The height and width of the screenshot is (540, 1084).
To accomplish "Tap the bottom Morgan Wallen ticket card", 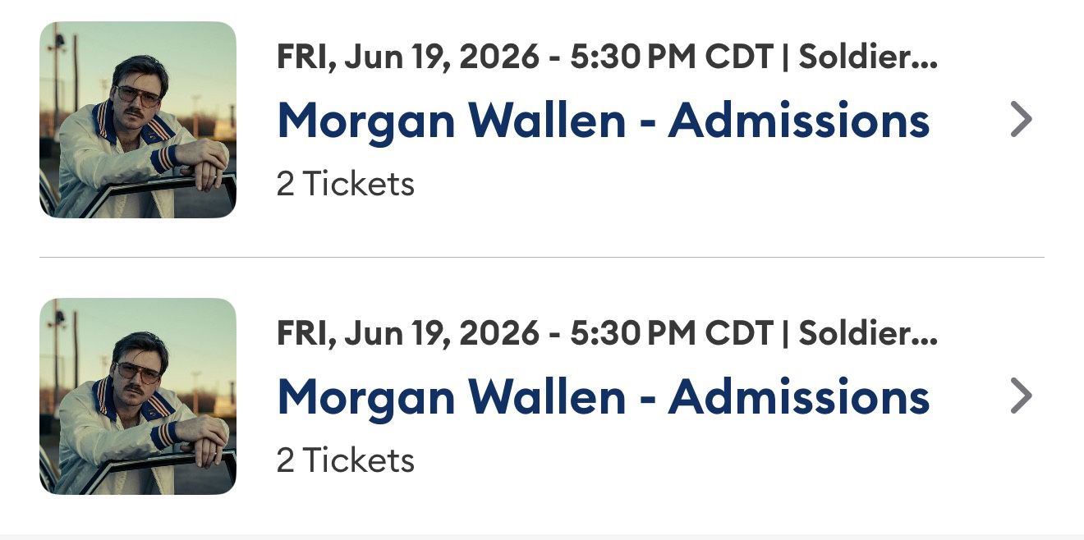I will click(x=542, y=397).
